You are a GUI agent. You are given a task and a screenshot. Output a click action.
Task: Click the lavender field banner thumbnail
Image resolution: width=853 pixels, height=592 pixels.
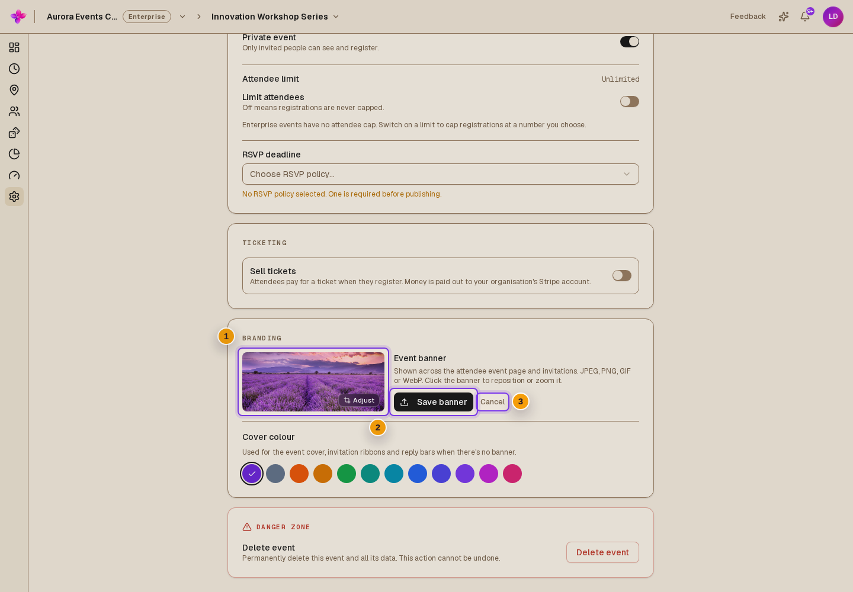(x=313, y=382)
